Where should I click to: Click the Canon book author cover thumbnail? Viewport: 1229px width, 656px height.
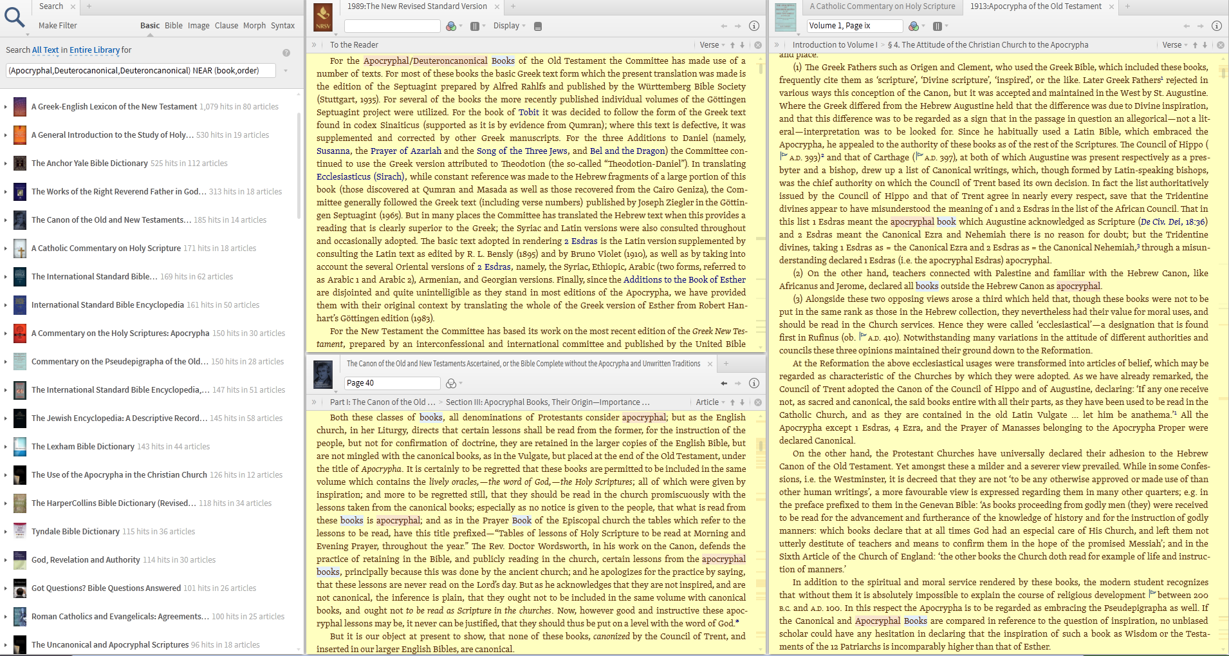323,375
